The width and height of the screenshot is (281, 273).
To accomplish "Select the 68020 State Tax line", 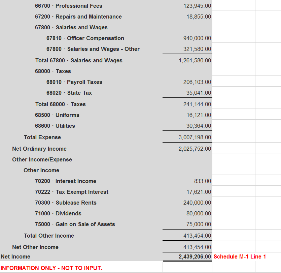I will pyautogui.click(x=68, y=93).
